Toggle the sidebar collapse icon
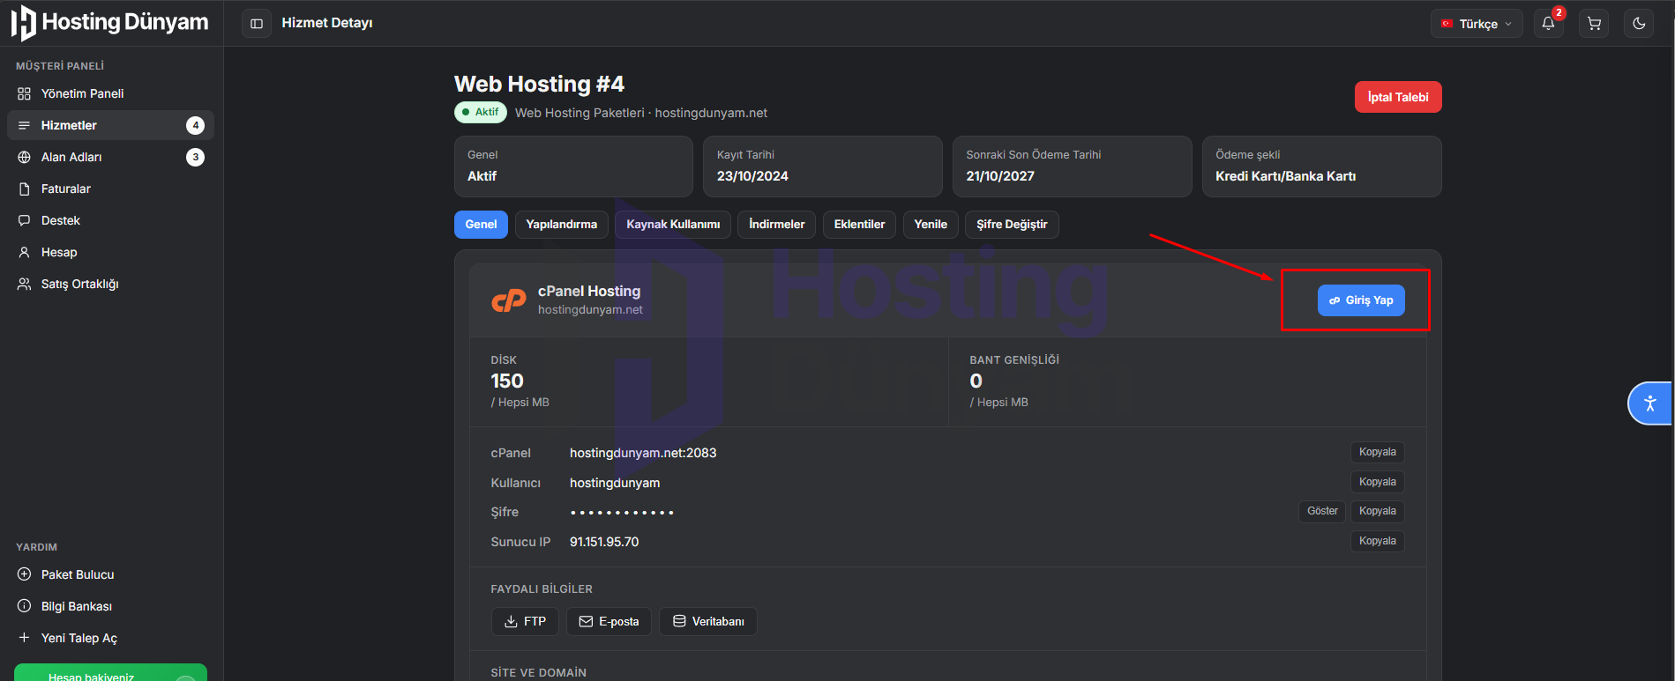Image resolution: width=1675 pixels, height=681 pixels. coord(257,24)
